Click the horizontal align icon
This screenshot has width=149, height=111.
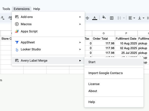pos(130,18)
